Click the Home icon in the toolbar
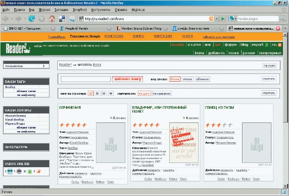The height and width of the screenshot is (196, 289). (x=52, y=18)
